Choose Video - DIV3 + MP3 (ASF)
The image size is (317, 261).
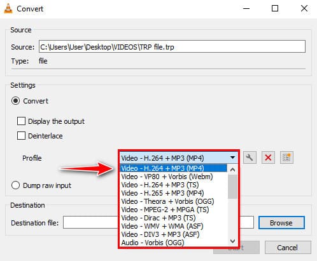173,234
